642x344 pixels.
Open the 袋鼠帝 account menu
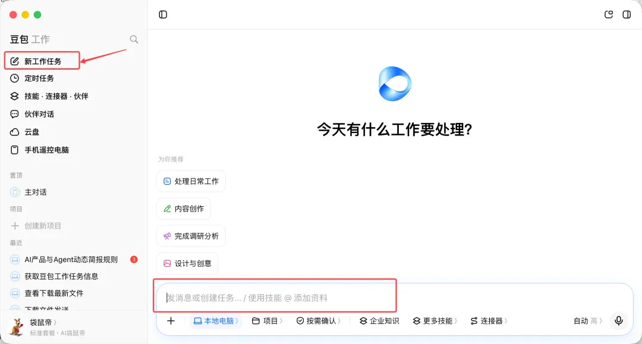point(43,323)
